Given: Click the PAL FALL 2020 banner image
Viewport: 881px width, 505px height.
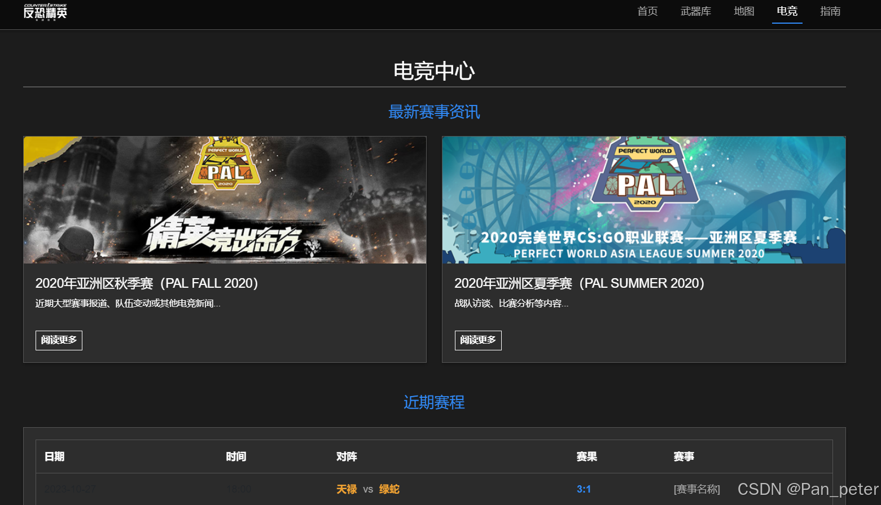Looking at the screenshot, I should 225,200.
